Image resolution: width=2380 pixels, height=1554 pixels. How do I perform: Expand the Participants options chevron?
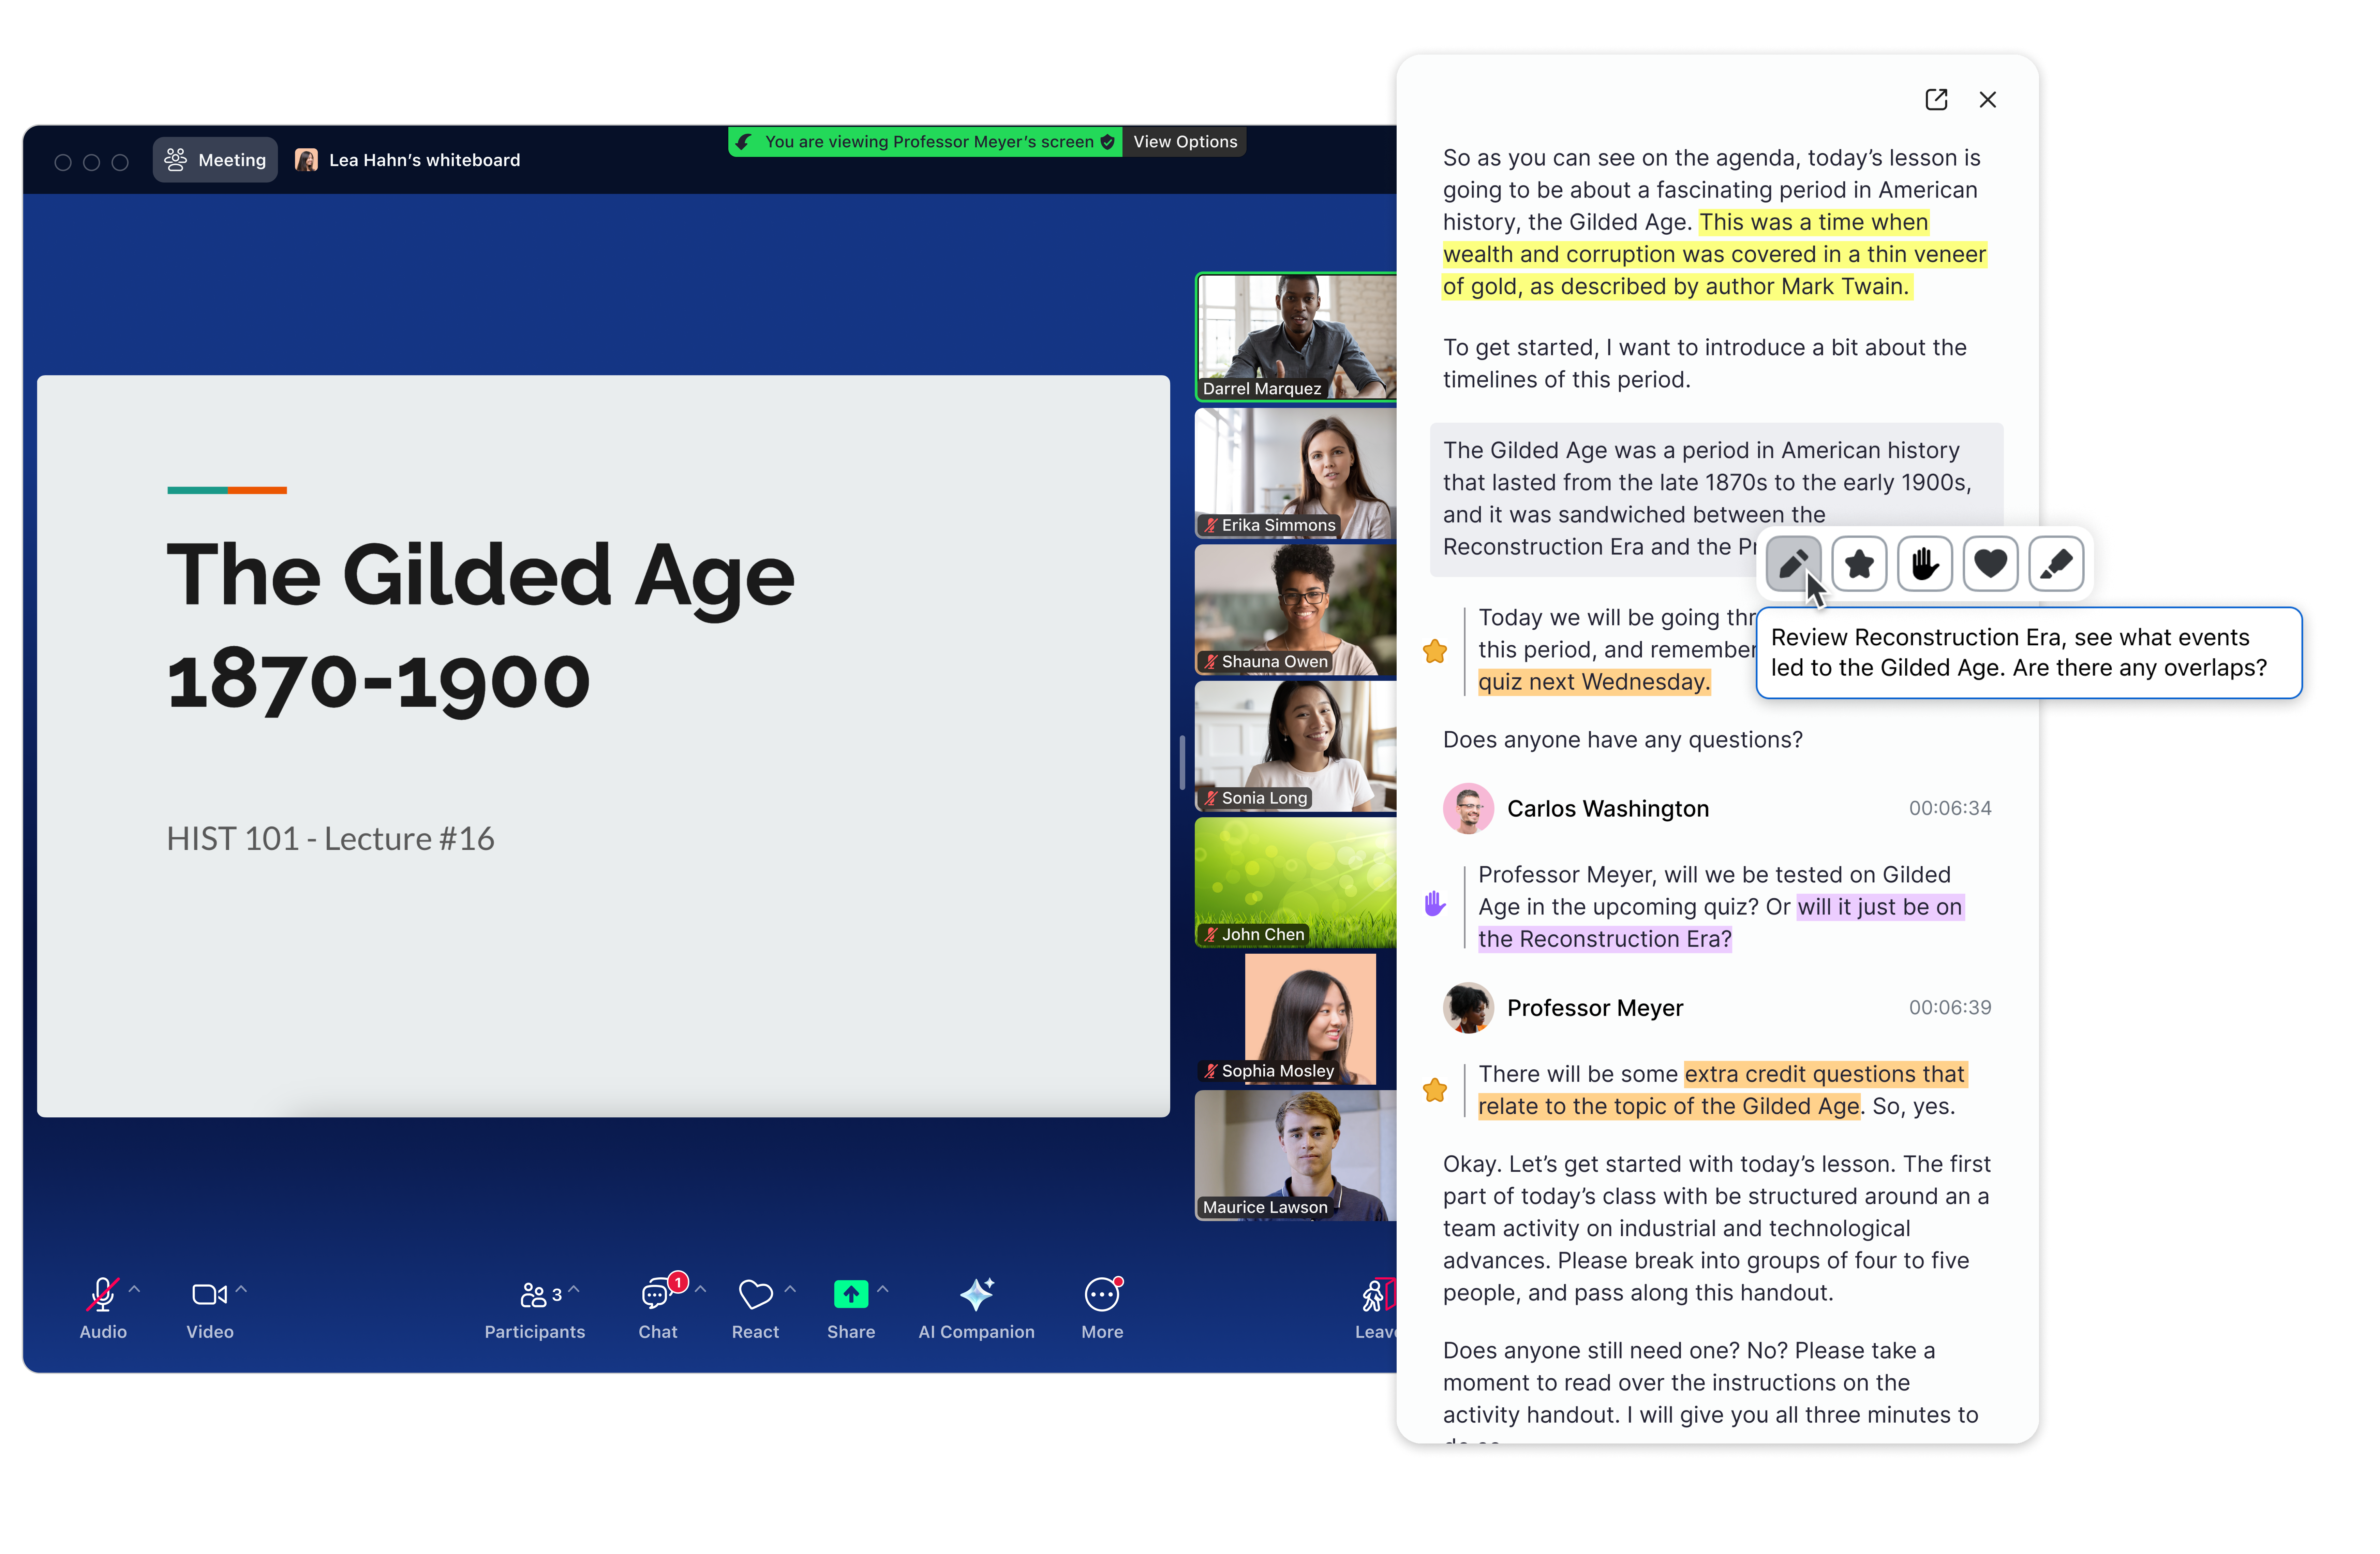click(x=574, y=1289)
